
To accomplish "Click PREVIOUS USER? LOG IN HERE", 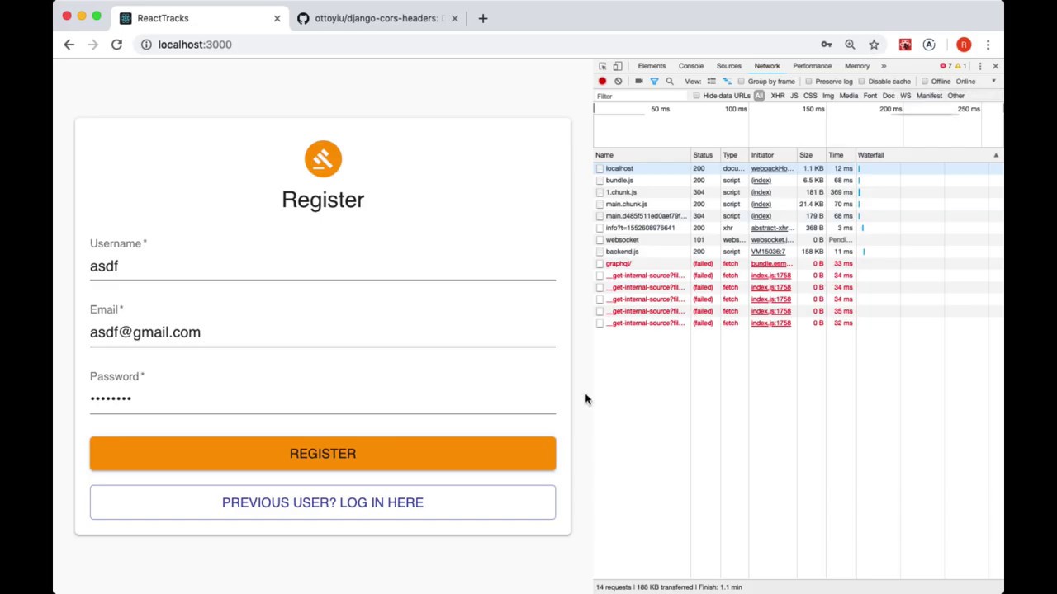I will (x=323, y=502).
